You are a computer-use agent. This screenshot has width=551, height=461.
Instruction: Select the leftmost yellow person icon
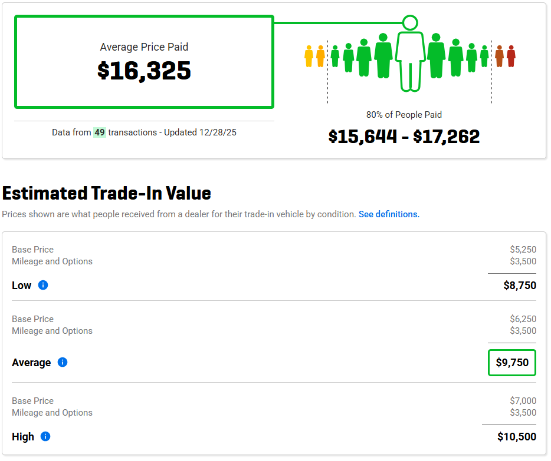(309, 57)
